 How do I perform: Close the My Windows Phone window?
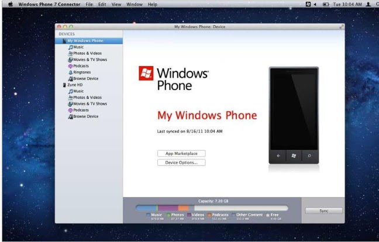(x=59, y=26)
